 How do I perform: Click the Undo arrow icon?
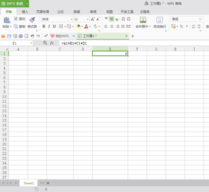[x=32, y=36]
